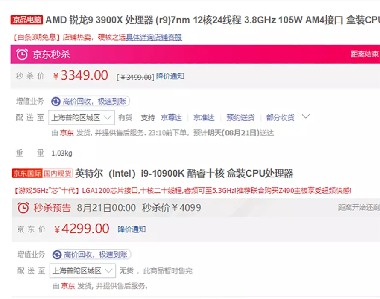Click the recycle icon in AMD 高价回收 badge

[x=56, y=101]
